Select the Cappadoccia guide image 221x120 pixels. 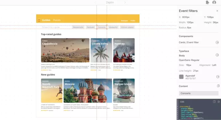pyautogui.click(x=65, y=50)
